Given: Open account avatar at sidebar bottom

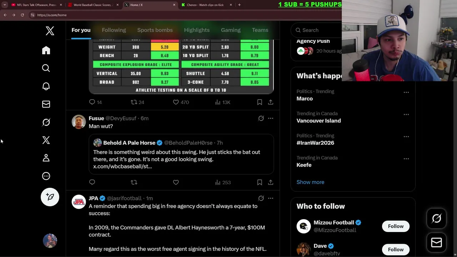Looking at the screenshot, I should tap(50, 241).
